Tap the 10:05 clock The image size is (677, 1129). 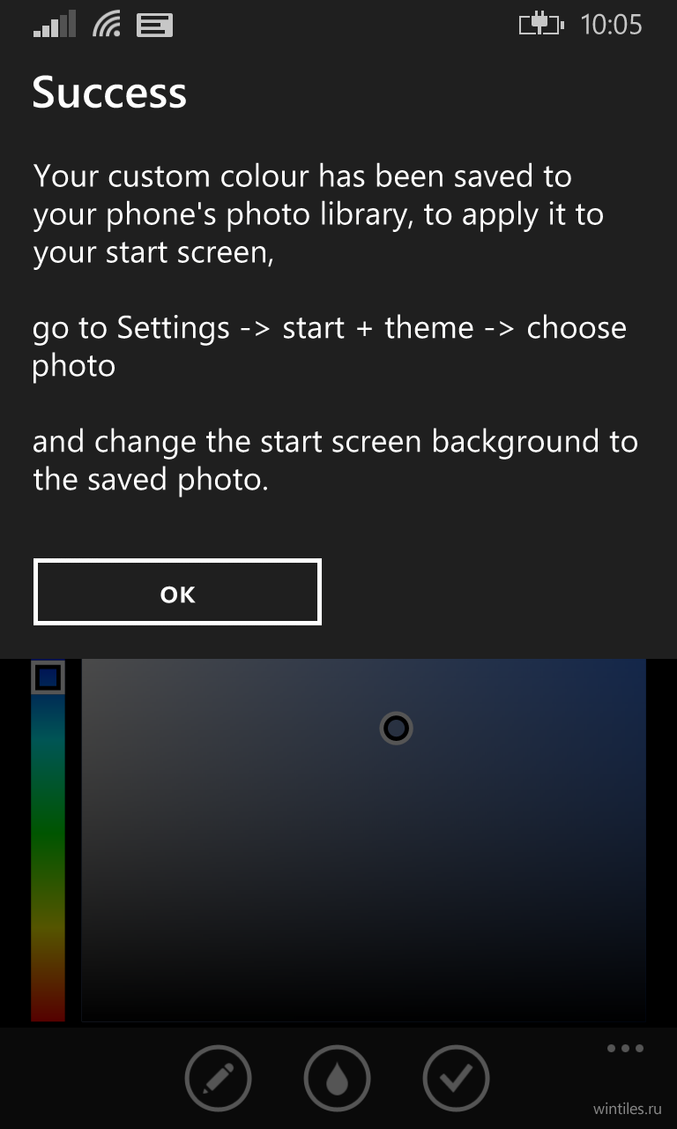(x=611, y=25)
